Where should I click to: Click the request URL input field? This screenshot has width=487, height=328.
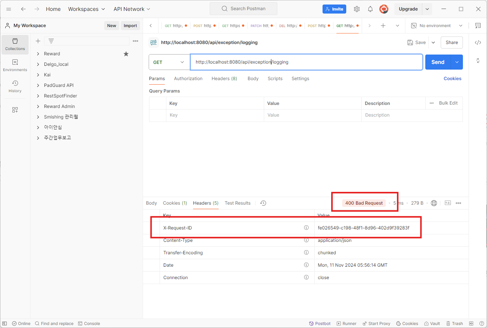pyautogui.click(x=306, y=62)
